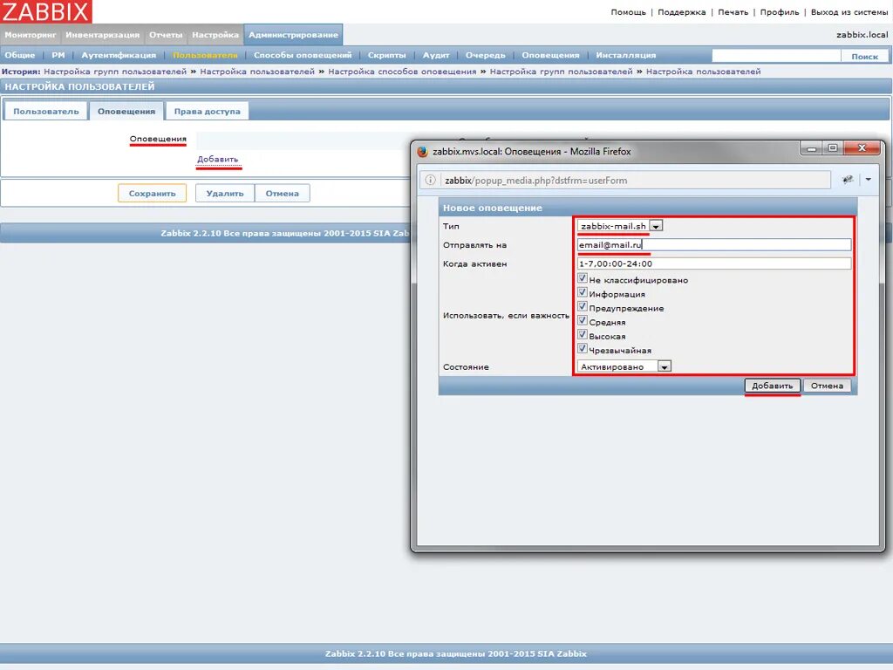Click Firefox icon in popup title bar
The image size is (893, 670).
click(423, 152)
